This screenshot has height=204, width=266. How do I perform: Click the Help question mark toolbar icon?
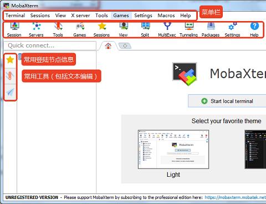tap(254, 29)
